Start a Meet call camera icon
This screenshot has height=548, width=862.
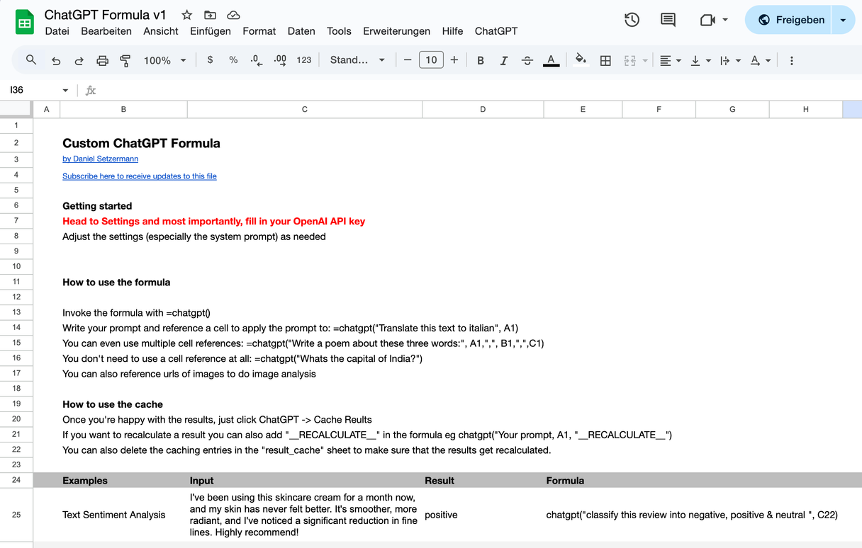(x=707, y=20)
